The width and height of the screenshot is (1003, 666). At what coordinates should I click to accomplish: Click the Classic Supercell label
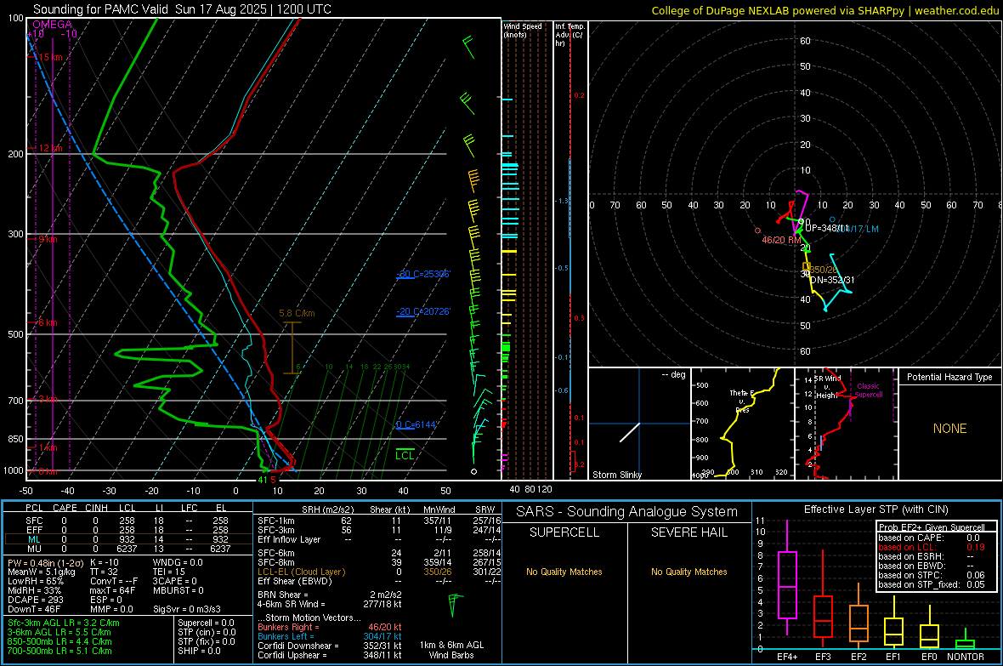tap(869, 390)
